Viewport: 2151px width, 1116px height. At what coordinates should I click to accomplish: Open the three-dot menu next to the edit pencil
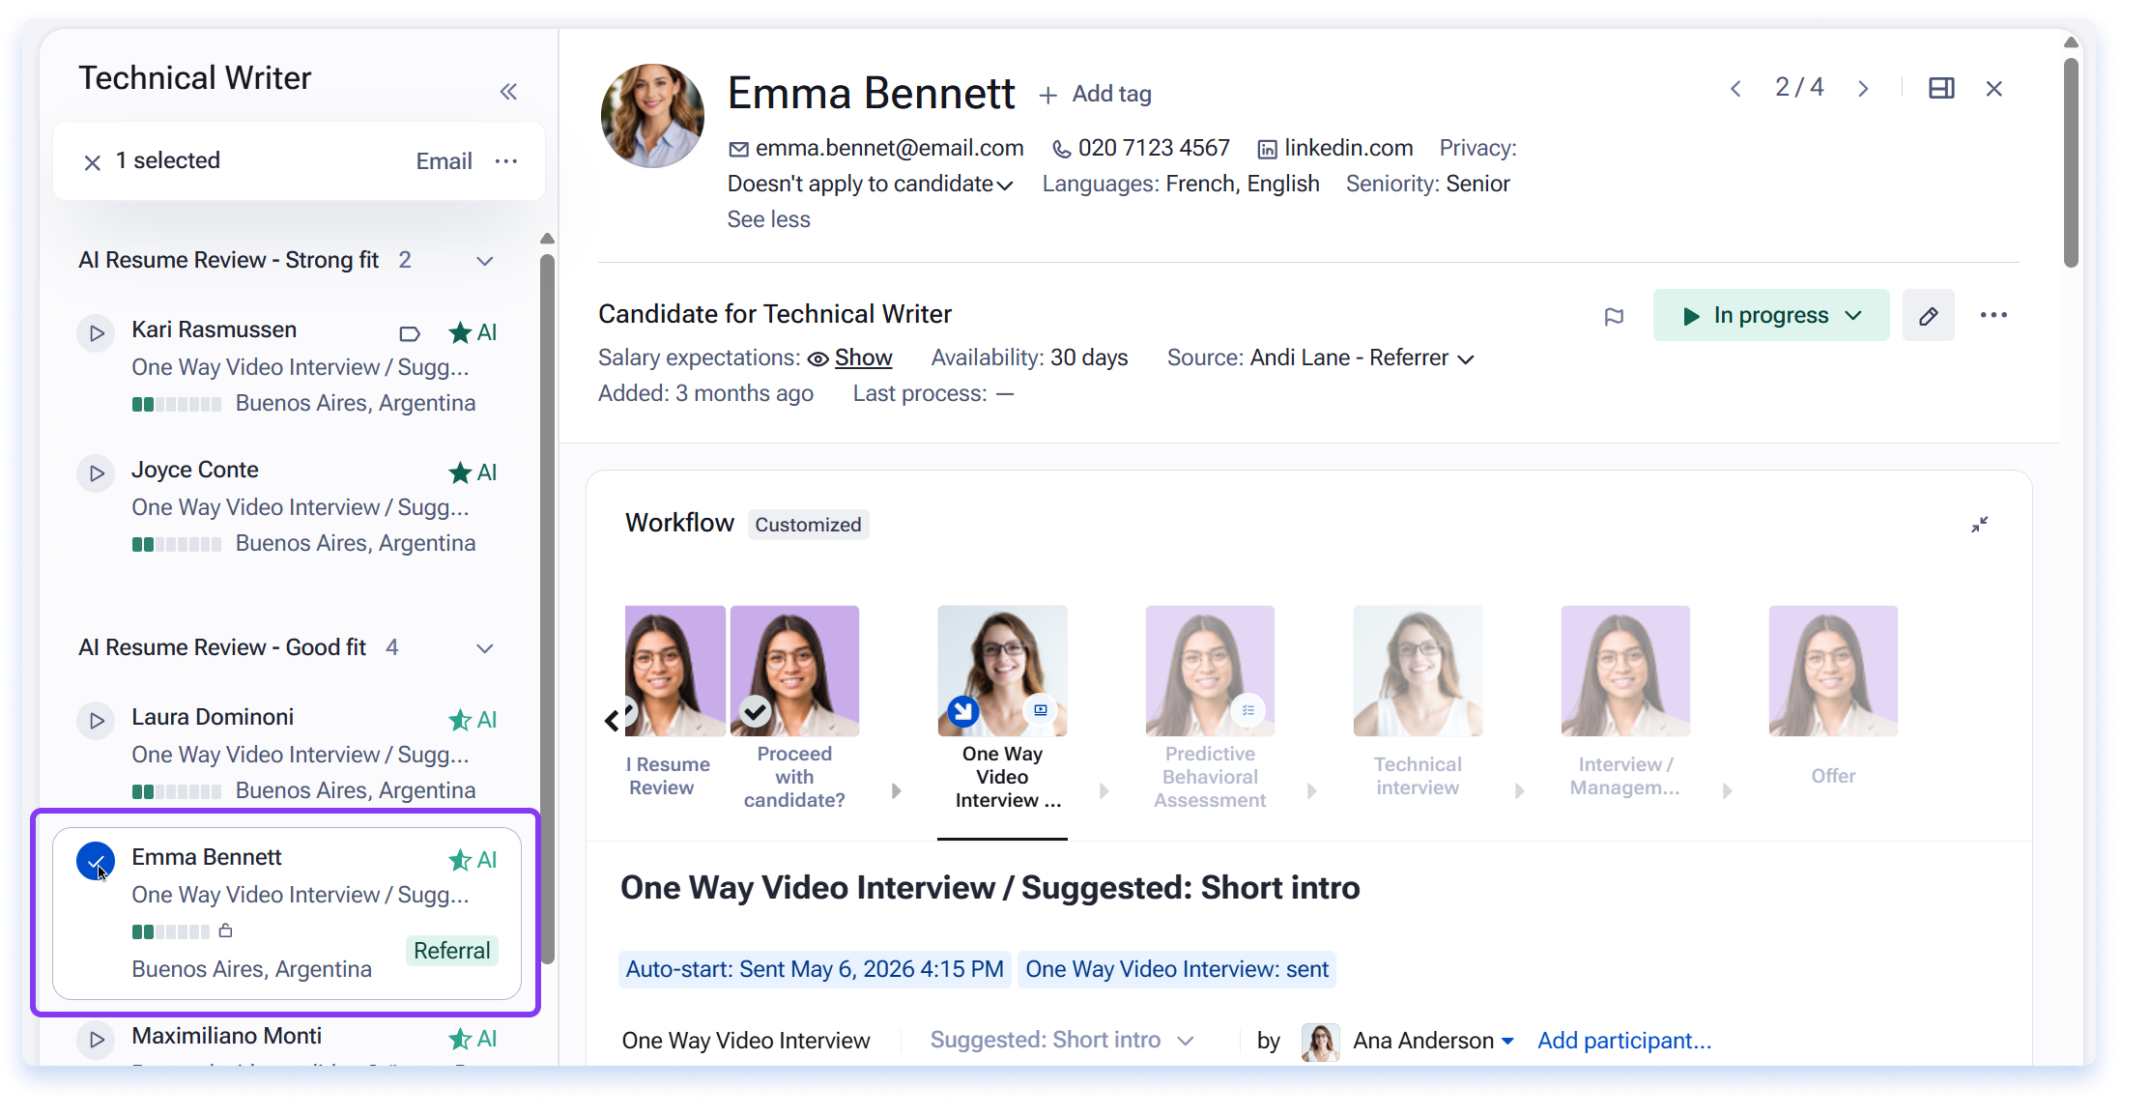point(1993,315)
